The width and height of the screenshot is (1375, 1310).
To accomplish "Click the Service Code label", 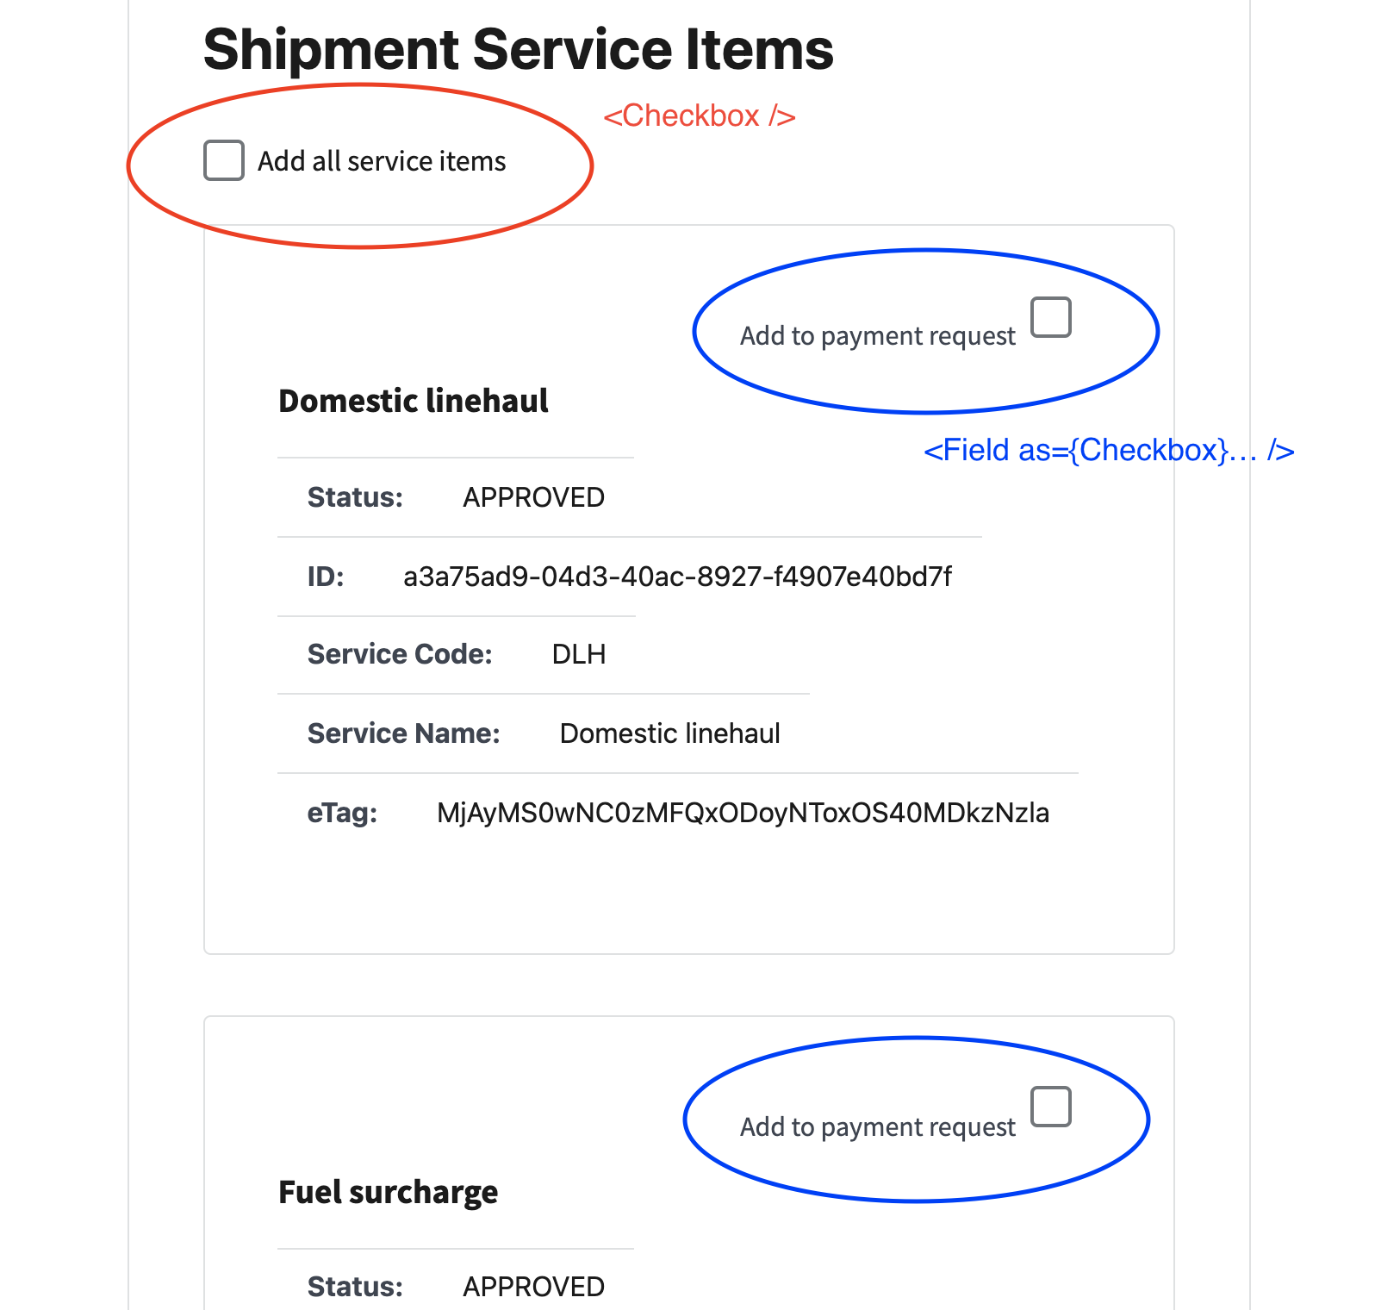I will (399, 654).
